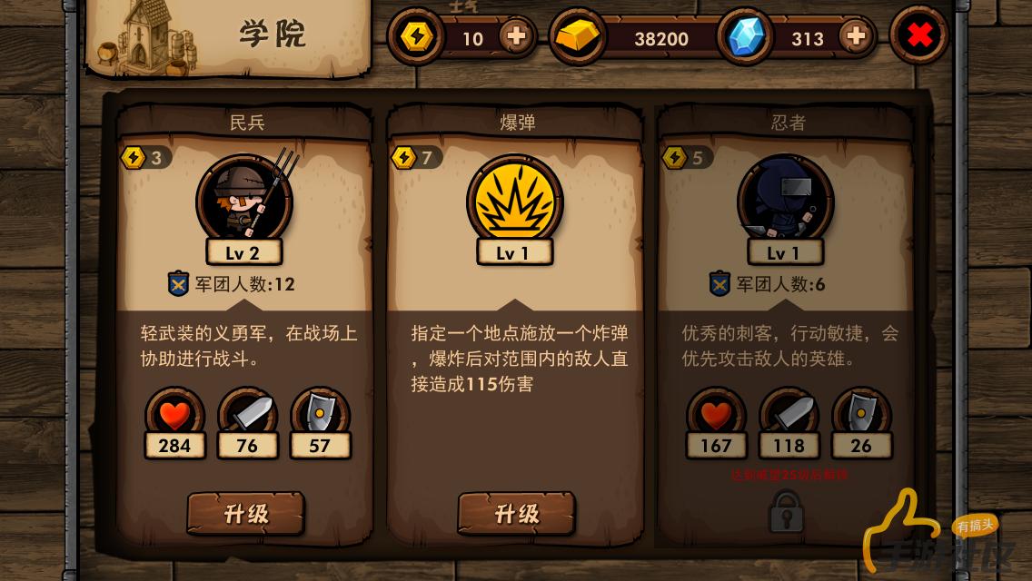Image resolution: width=1032 pixels, height=581 pixels.
Task: Click the blue diamond gem icon
Action: point(745,37)
